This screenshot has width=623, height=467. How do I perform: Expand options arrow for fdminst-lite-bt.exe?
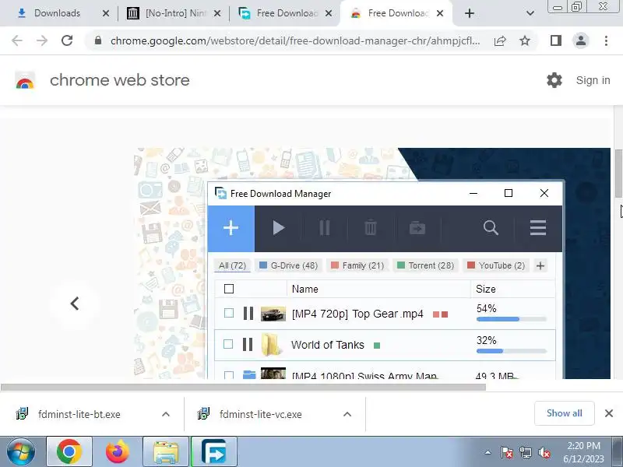coord(166,414)
